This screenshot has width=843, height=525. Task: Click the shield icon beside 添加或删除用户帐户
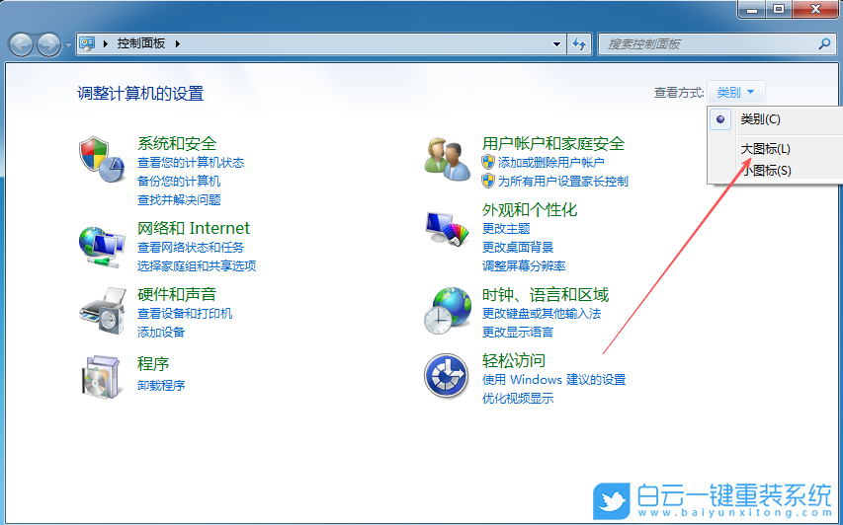click(487, 162)
